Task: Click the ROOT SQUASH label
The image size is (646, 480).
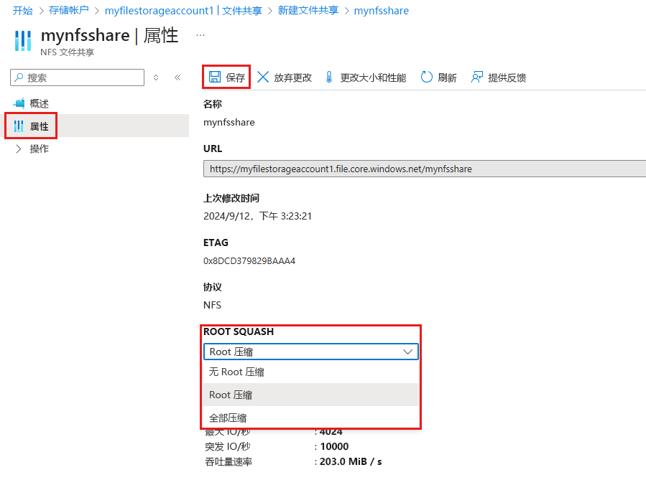Action: 239,331
